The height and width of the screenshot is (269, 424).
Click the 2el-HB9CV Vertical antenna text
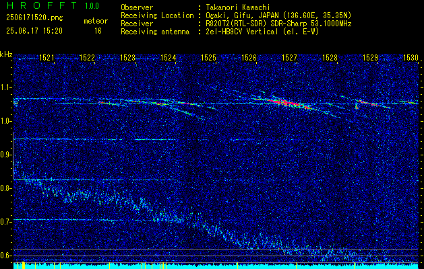click(x=262, y=32)
